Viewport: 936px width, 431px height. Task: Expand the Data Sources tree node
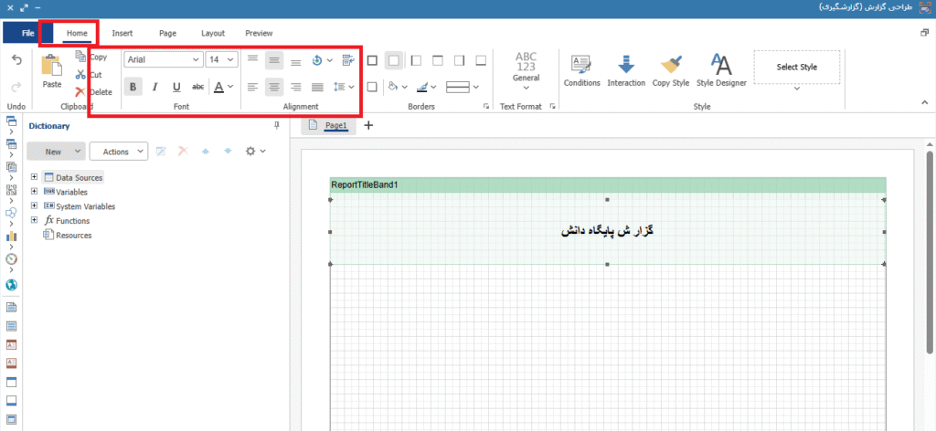(x=35, y=177)
